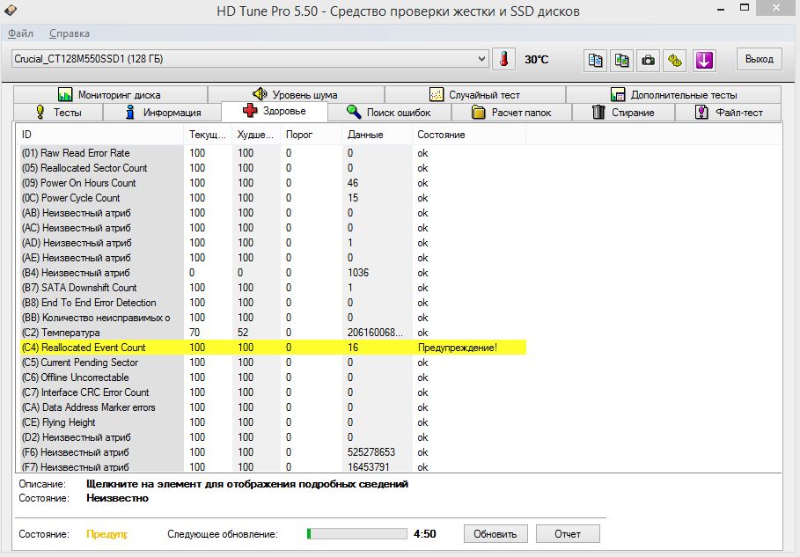Open the Справка menu
This screenshot has width=800, height=557.
70,33
